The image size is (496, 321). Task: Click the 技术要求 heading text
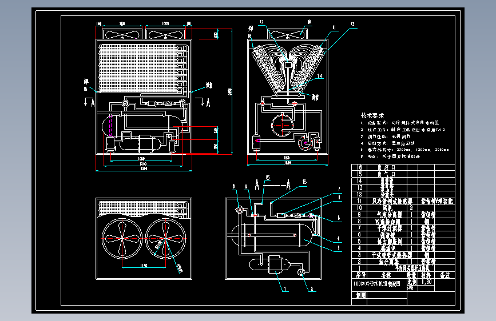tap(372, 115)
